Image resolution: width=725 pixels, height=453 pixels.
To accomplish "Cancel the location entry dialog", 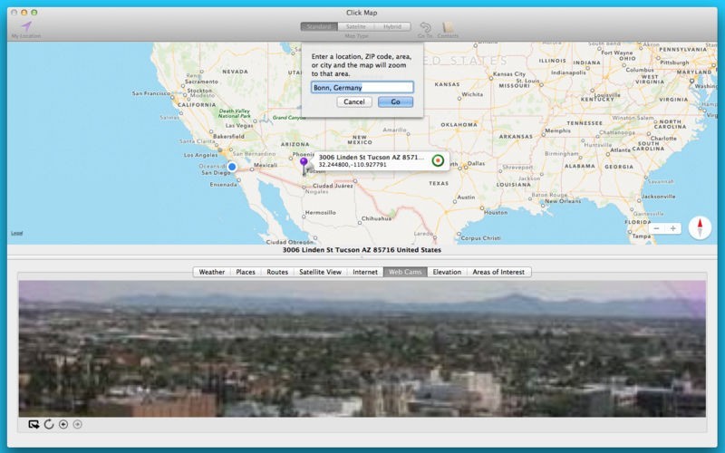I will point(354,101).
